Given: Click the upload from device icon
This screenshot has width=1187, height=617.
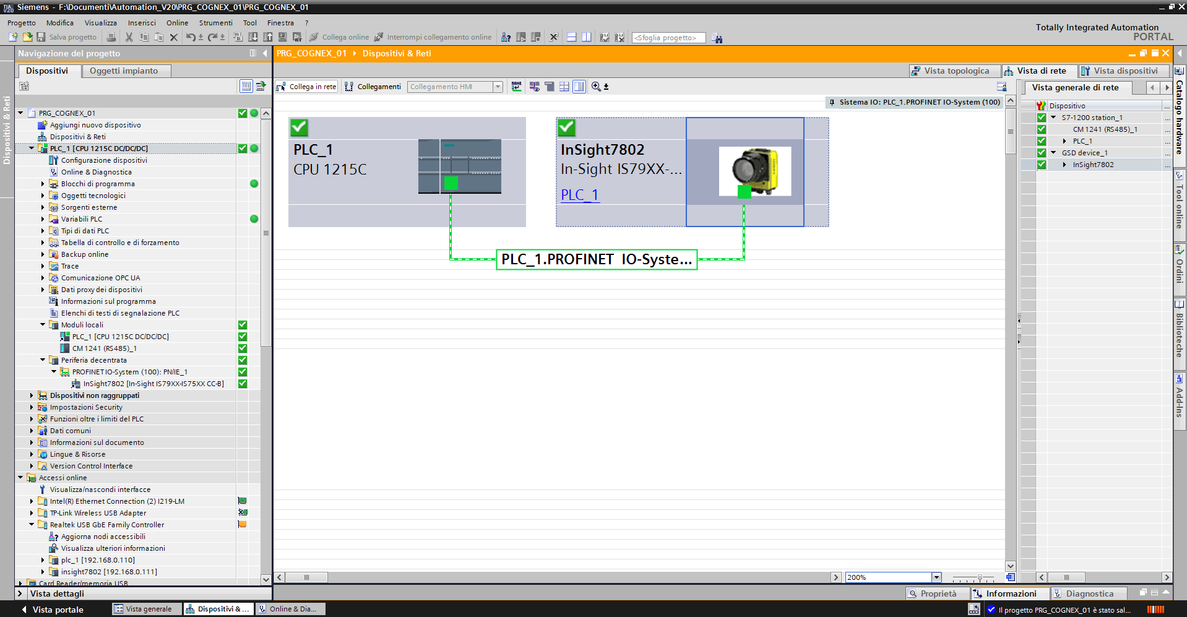Looking at the screenshot, I should pyautogui.click(x=268, y=37).
